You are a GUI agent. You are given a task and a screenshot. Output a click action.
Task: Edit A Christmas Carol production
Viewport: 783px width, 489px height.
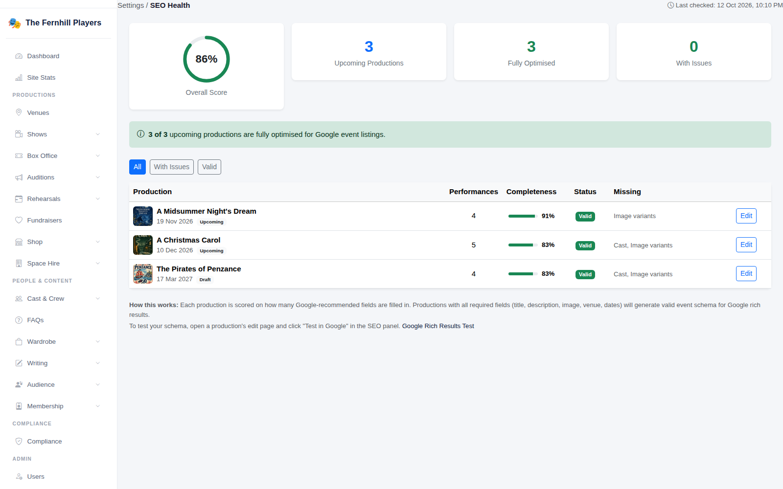pyautogui.click(x=746, y=244)
